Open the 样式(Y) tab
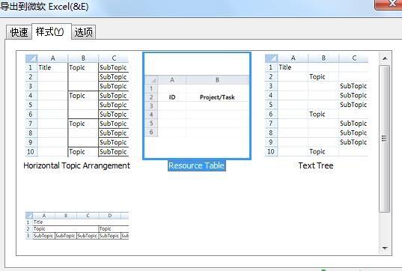Viewport: 402px width, 271px height. click(x=50, y=31)
